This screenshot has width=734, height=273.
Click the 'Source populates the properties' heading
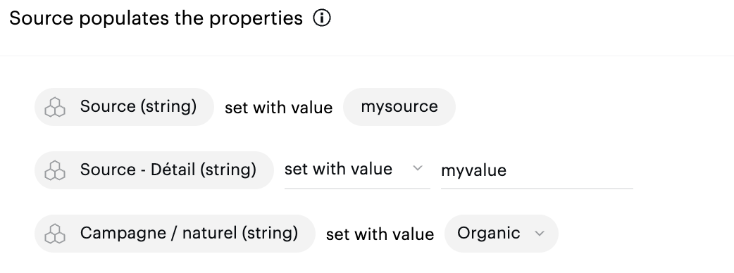(x=156, y=18)
